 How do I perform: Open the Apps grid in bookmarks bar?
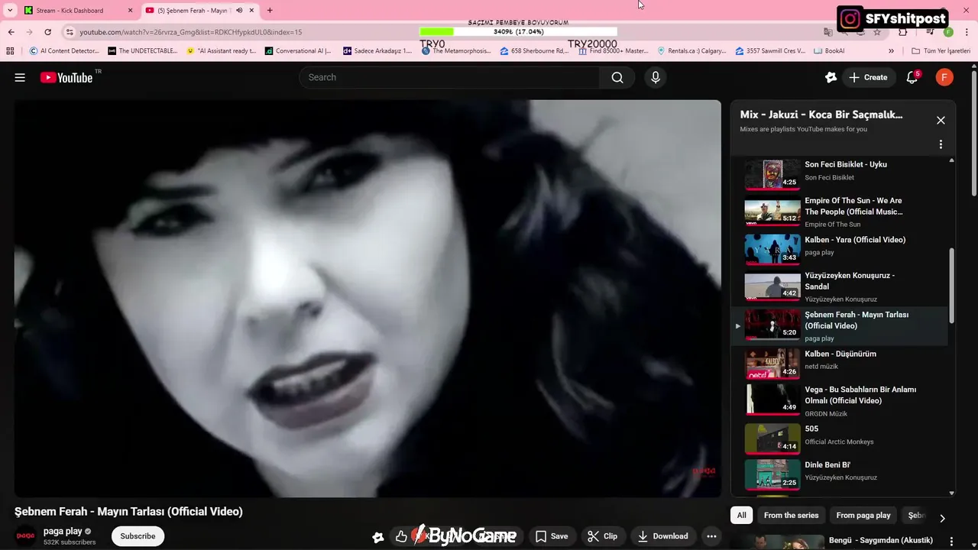click(x=10, y=50)
